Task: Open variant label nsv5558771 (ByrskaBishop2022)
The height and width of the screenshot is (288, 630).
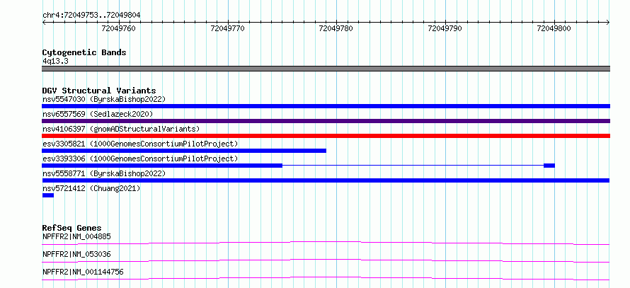Action: coord(103,173)
